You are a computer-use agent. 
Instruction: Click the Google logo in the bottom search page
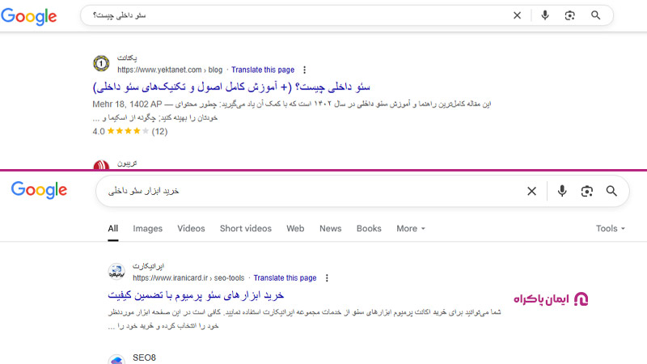[39, 190]
